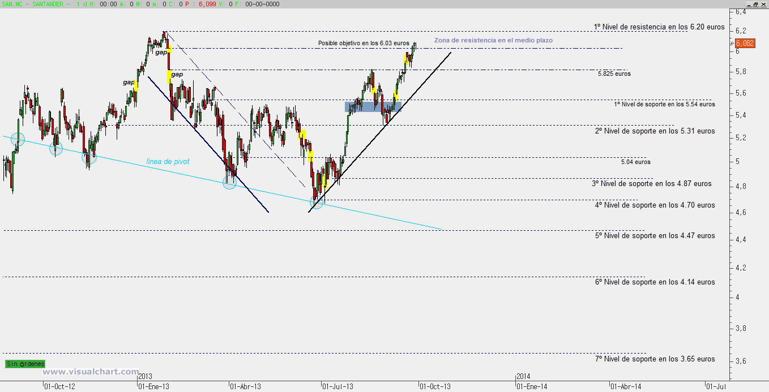Image resolution: width=769 pixels, height=392 pixels.
Task: Click the 2013 year marker on axis
Action: click(145, 376)
